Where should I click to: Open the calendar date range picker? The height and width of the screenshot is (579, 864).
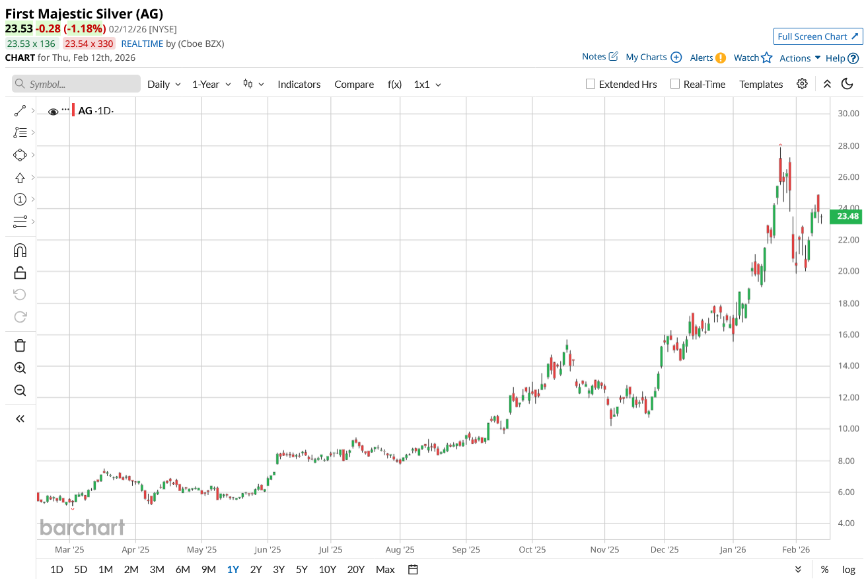413,569
